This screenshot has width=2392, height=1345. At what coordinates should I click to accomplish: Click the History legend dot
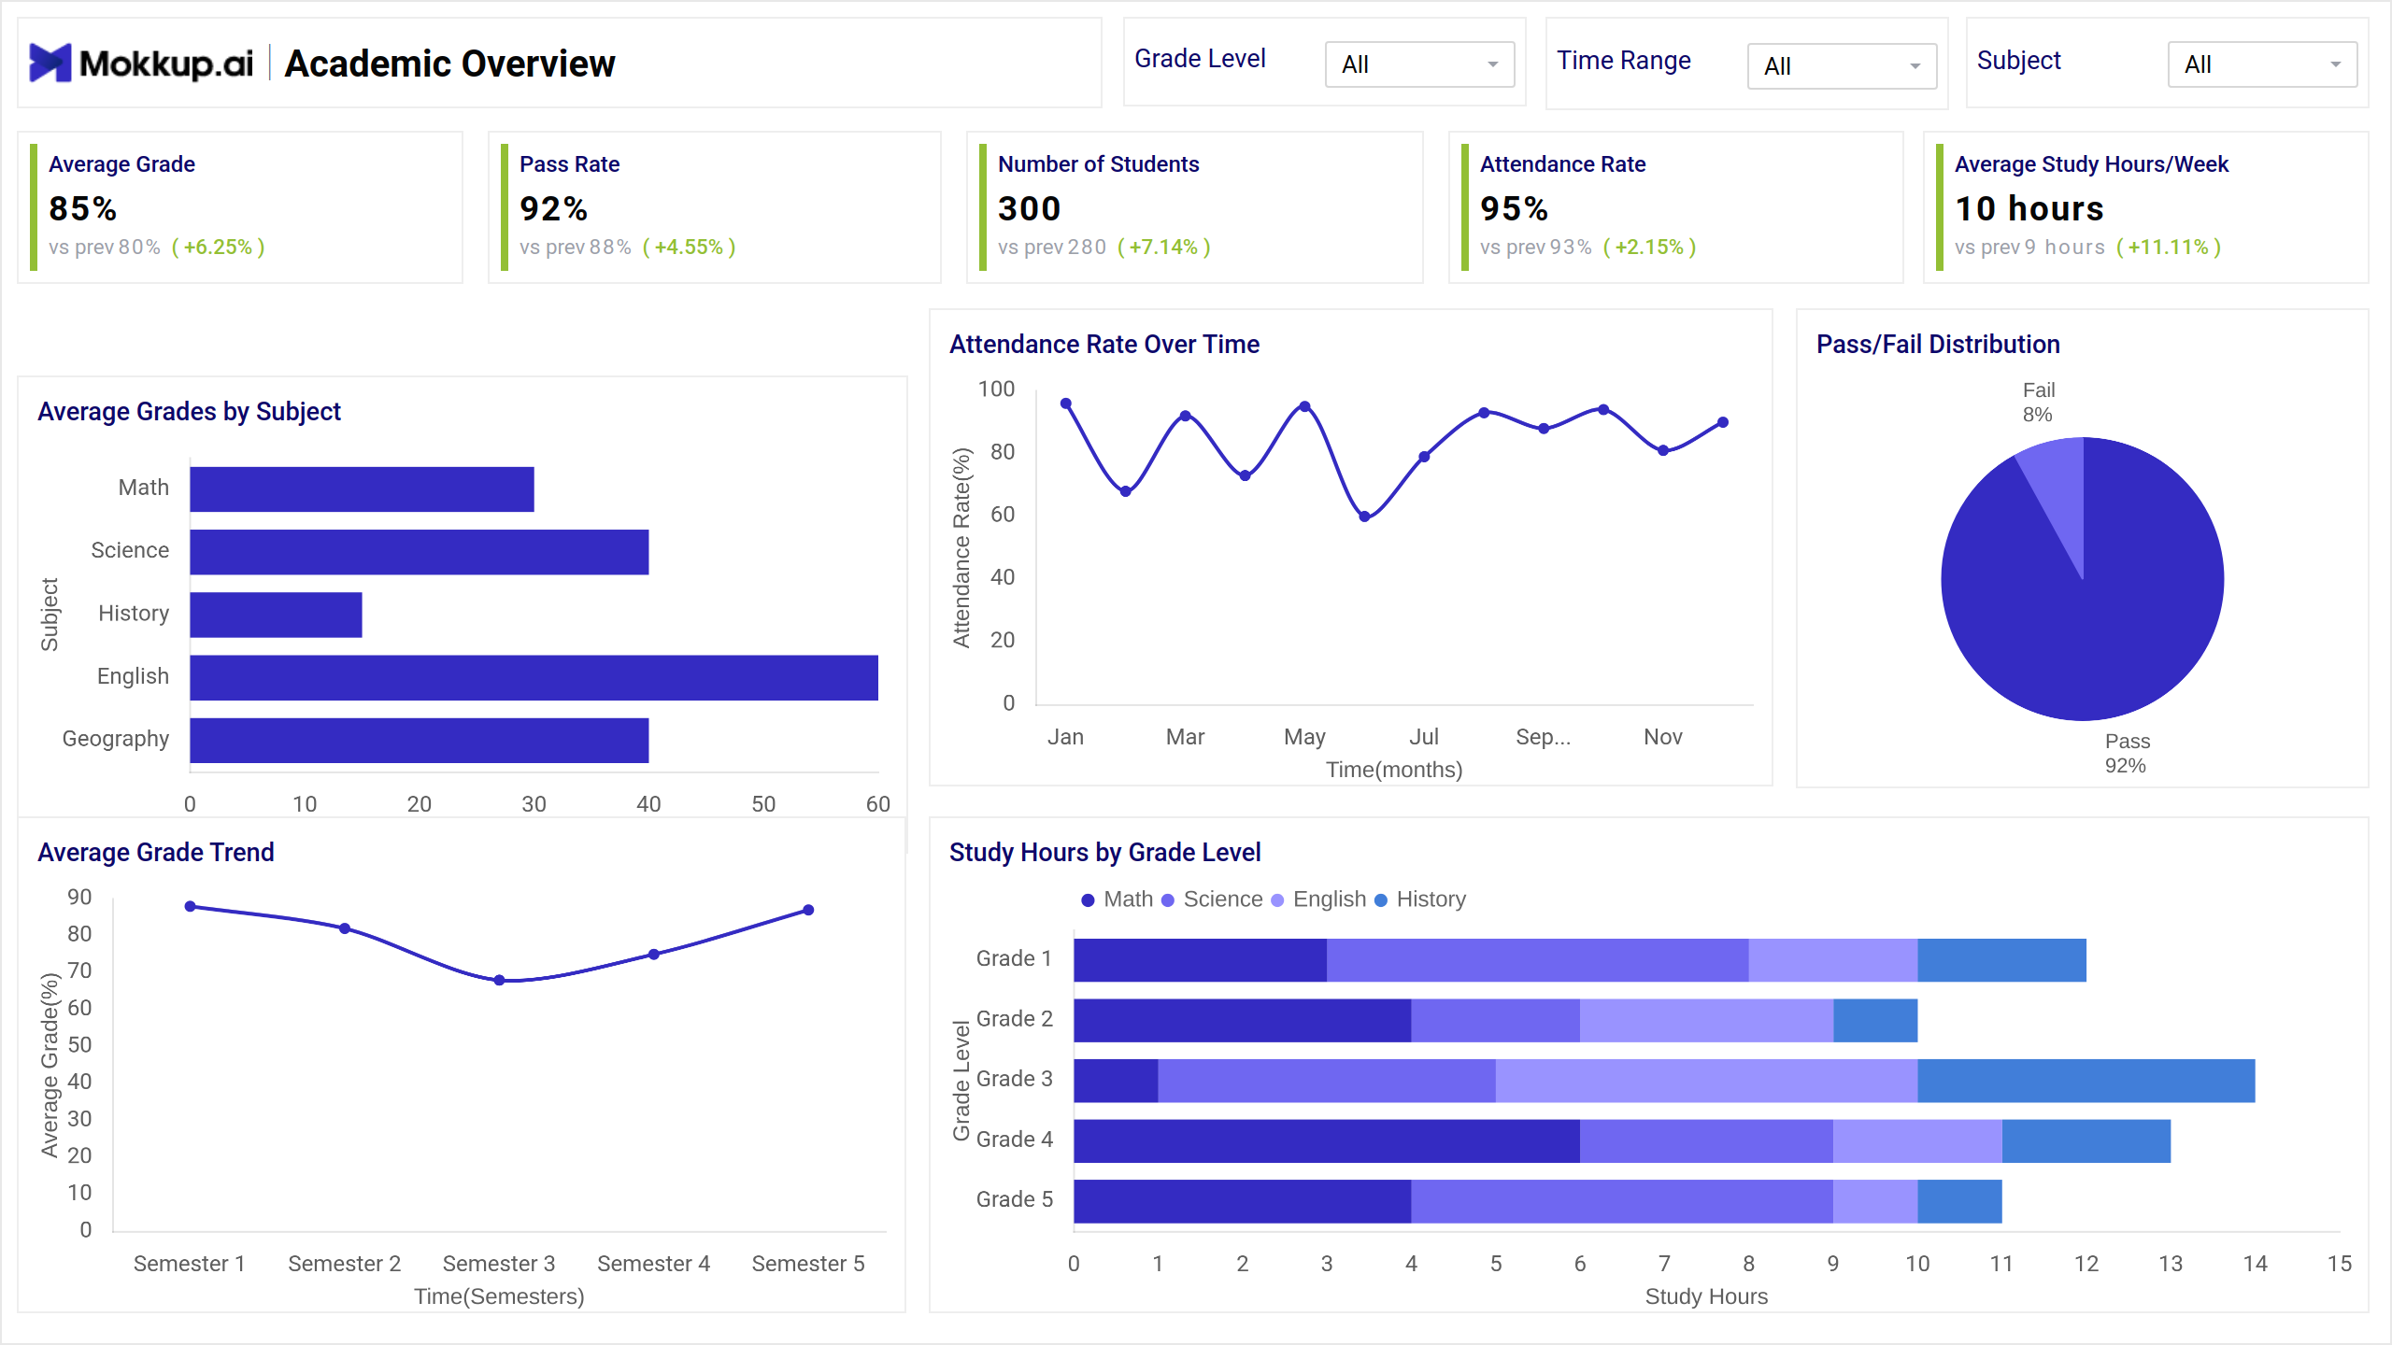(x=1381, y=900)
